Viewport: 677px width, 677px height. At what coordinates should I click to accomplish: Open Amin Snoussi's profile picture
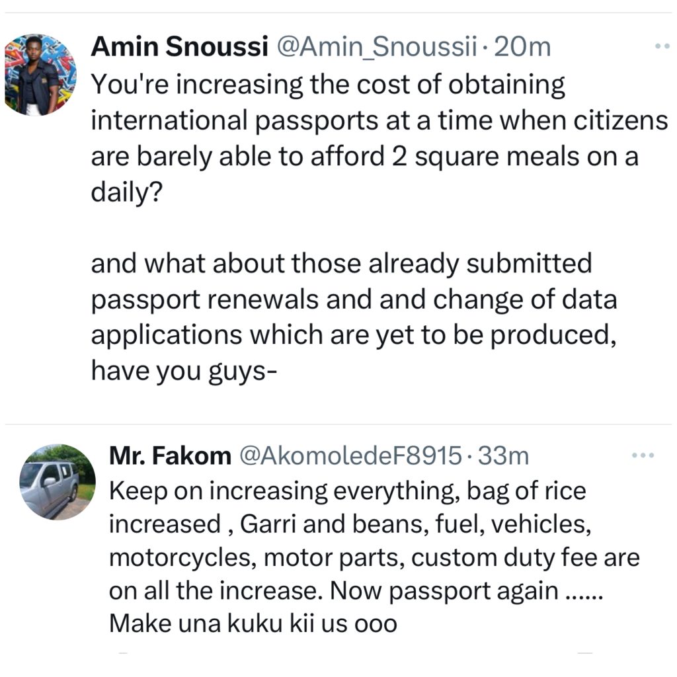point(40,75)
